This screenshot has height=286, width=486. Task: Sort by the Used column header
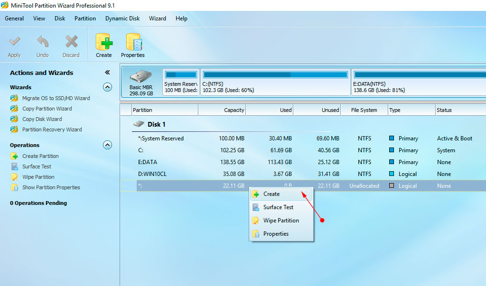point(270,110)
